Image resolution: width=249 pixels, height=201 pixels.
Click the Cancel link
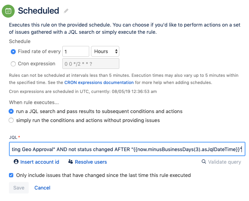42,188
